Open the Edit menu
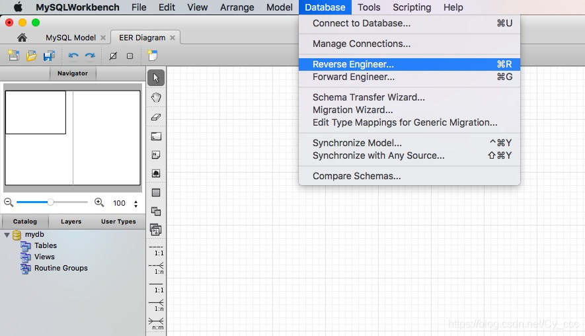The width and height of the screenshot is (585, 336). coord(167,7)
